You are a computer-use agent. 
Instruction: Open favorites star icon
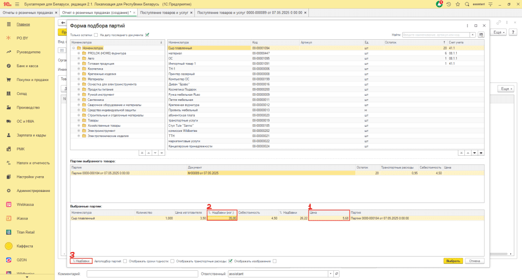coord(458,4)
